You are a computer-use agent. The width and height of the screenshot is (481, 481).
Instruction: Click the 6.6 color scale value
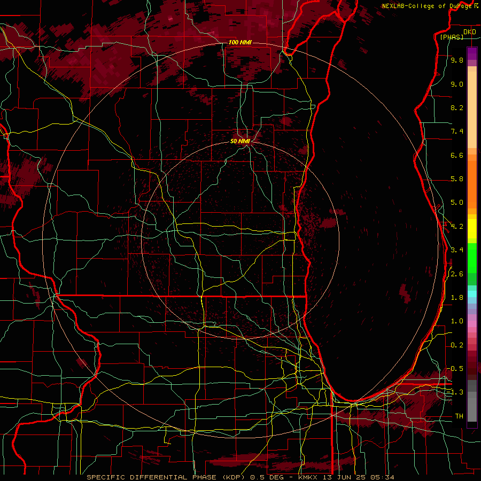pos(457,156)
